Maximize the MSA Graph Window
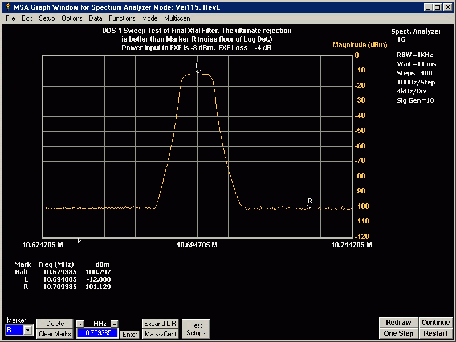 437,7
